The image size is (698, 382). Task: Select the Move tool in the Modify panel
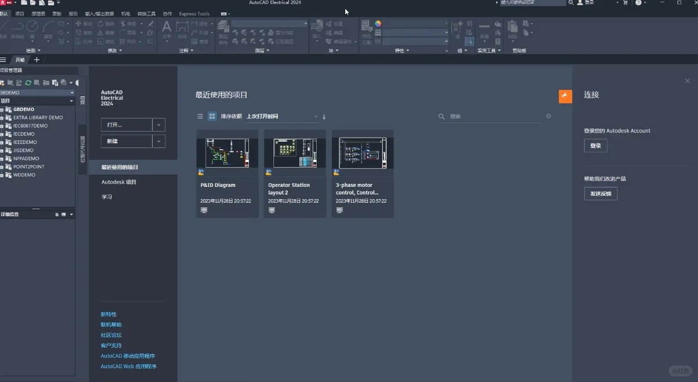[79, 24]
